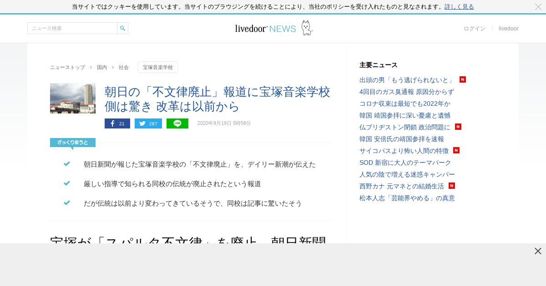Click the 宝塚音楽学校 tag button
Image resolution: width=546 pixels, height=286 pixels.
pos(158,67)
